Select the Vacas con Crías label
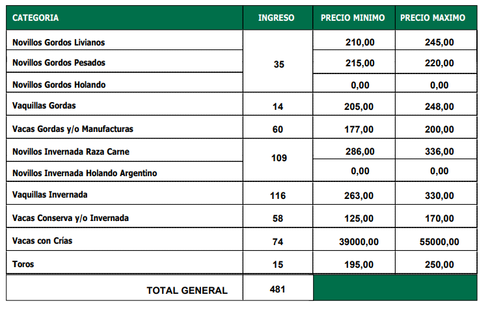Image resolution: width=490 pixels, height=312 pixels. pos(42,240)
